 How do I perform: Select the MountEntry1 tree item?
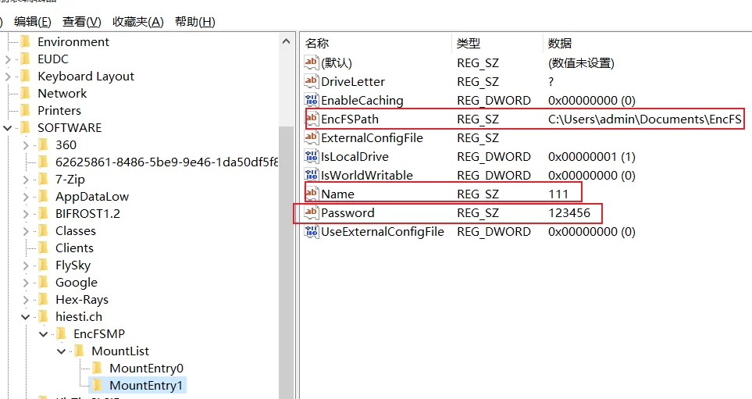pyautogui.click(x=146, y=386)
